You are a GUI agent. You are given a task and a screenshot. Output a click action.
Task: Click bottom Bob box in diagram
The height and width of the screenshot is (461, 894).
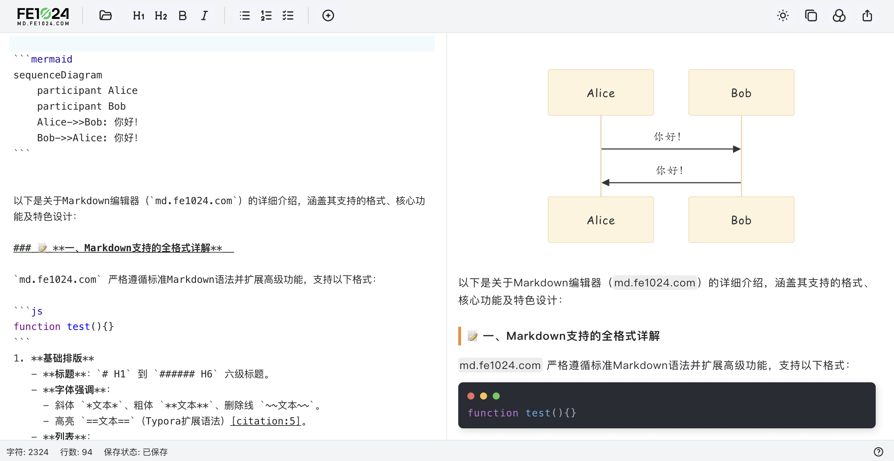coord(741,220)
